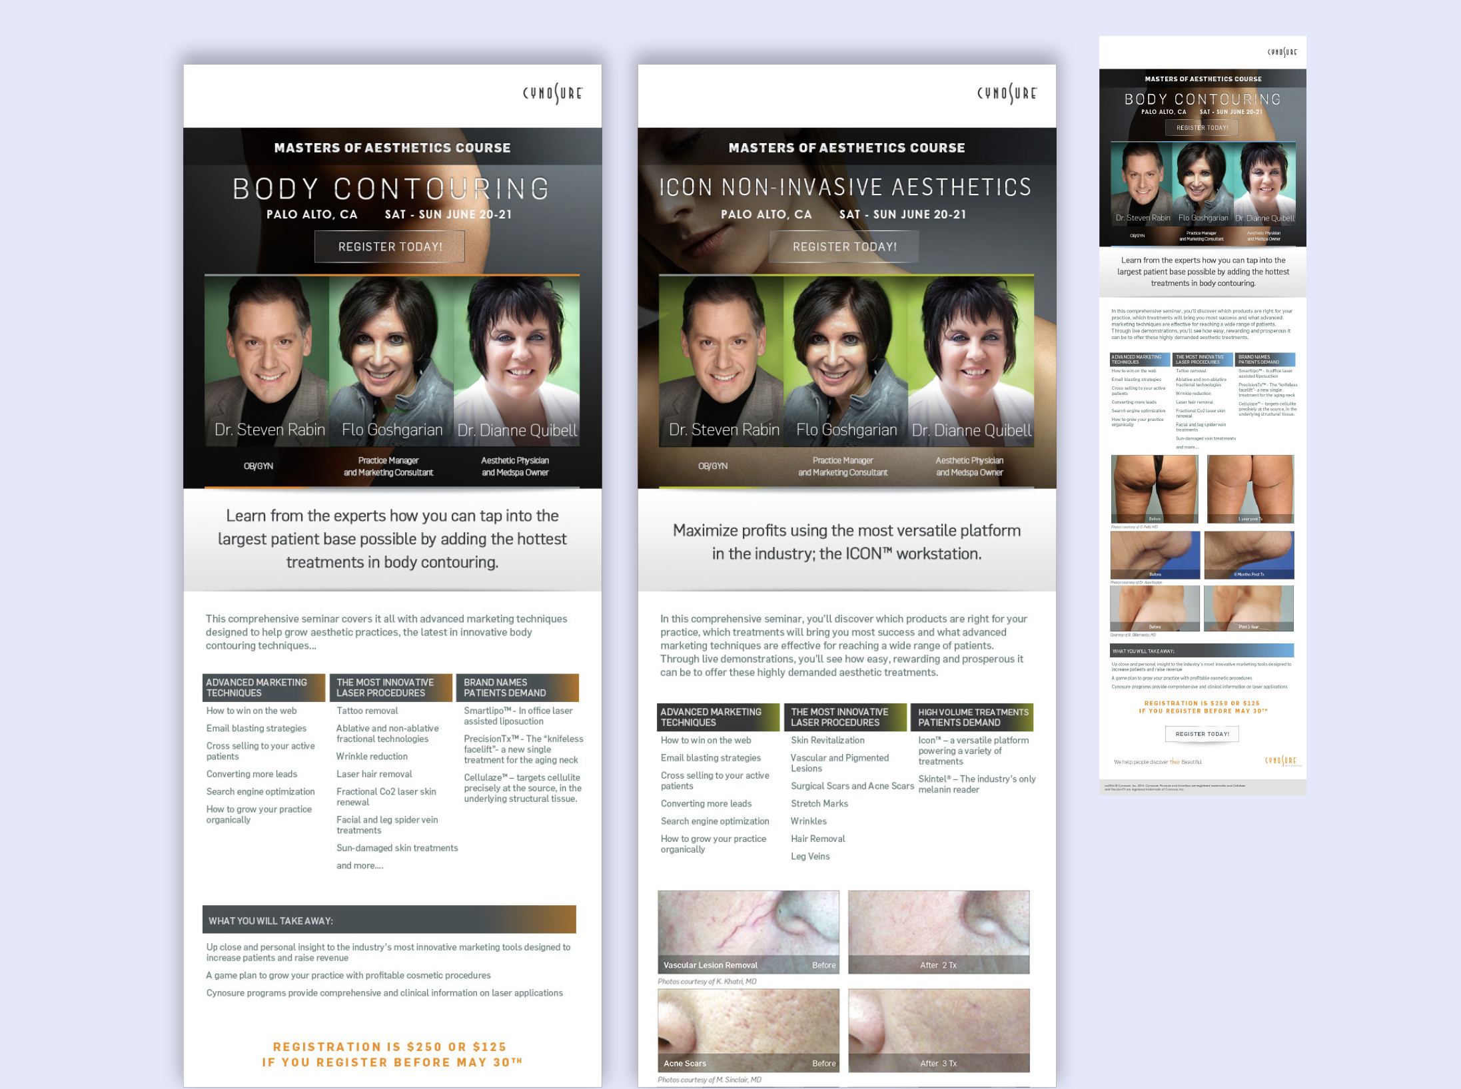Click 'Search engine optimization' in large Body Contouring email

point(260,791)
